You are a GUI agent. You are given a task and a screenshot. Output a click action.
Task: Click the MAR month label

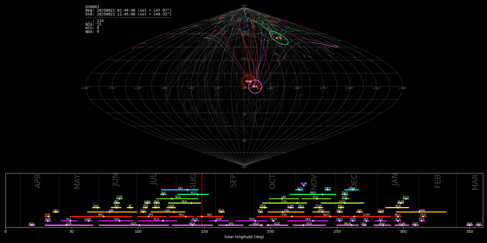(475, 182)
